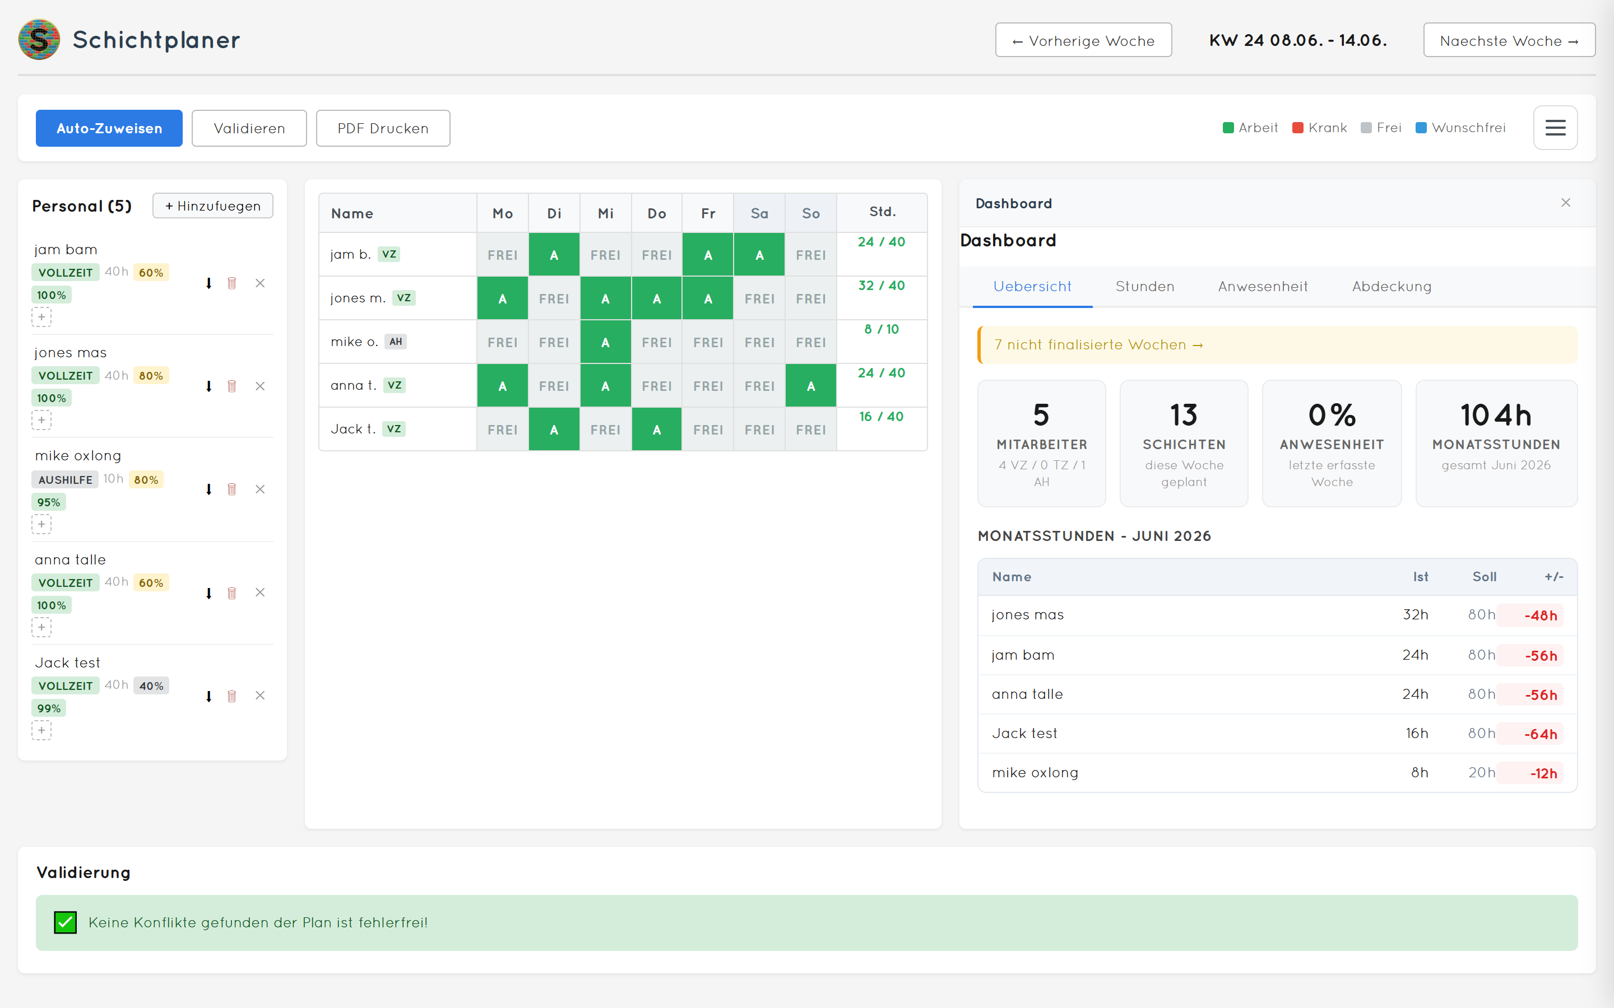Go to Naechste Woche
This screenshot has width=1614, height=1008.
pos(1509,40)
